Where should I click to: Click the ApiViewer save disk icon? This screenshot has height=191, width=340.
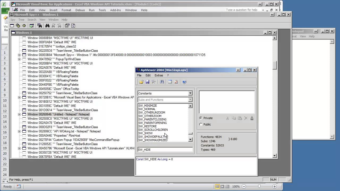coord(147,82)
